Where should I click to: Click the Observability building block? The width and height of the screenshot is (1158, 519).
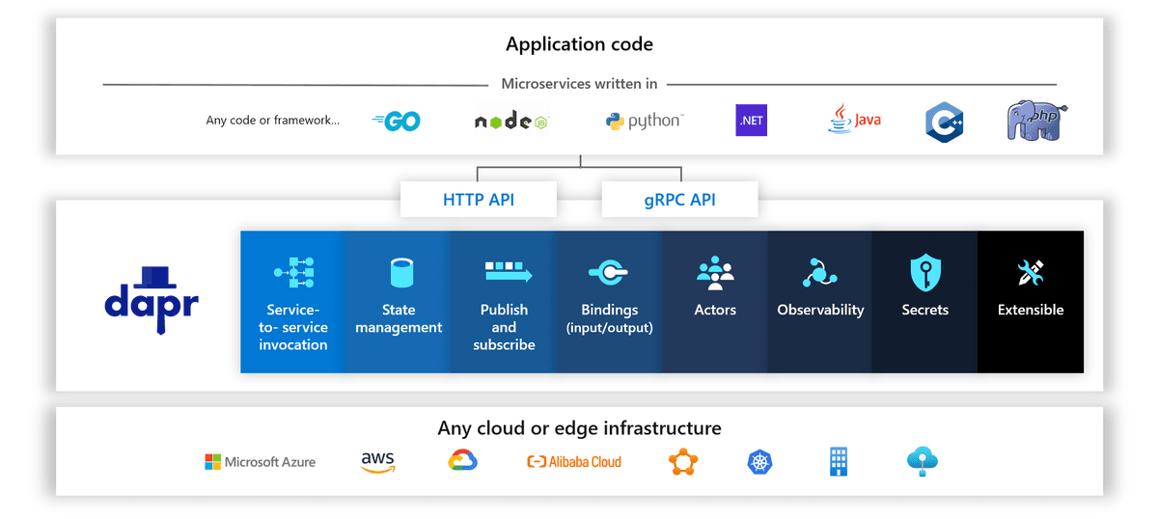(820, 302)
